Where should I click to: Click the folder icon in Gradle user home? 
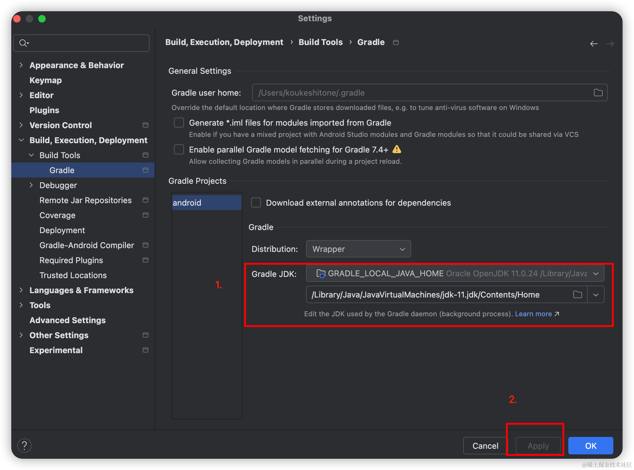click(598, 92)
